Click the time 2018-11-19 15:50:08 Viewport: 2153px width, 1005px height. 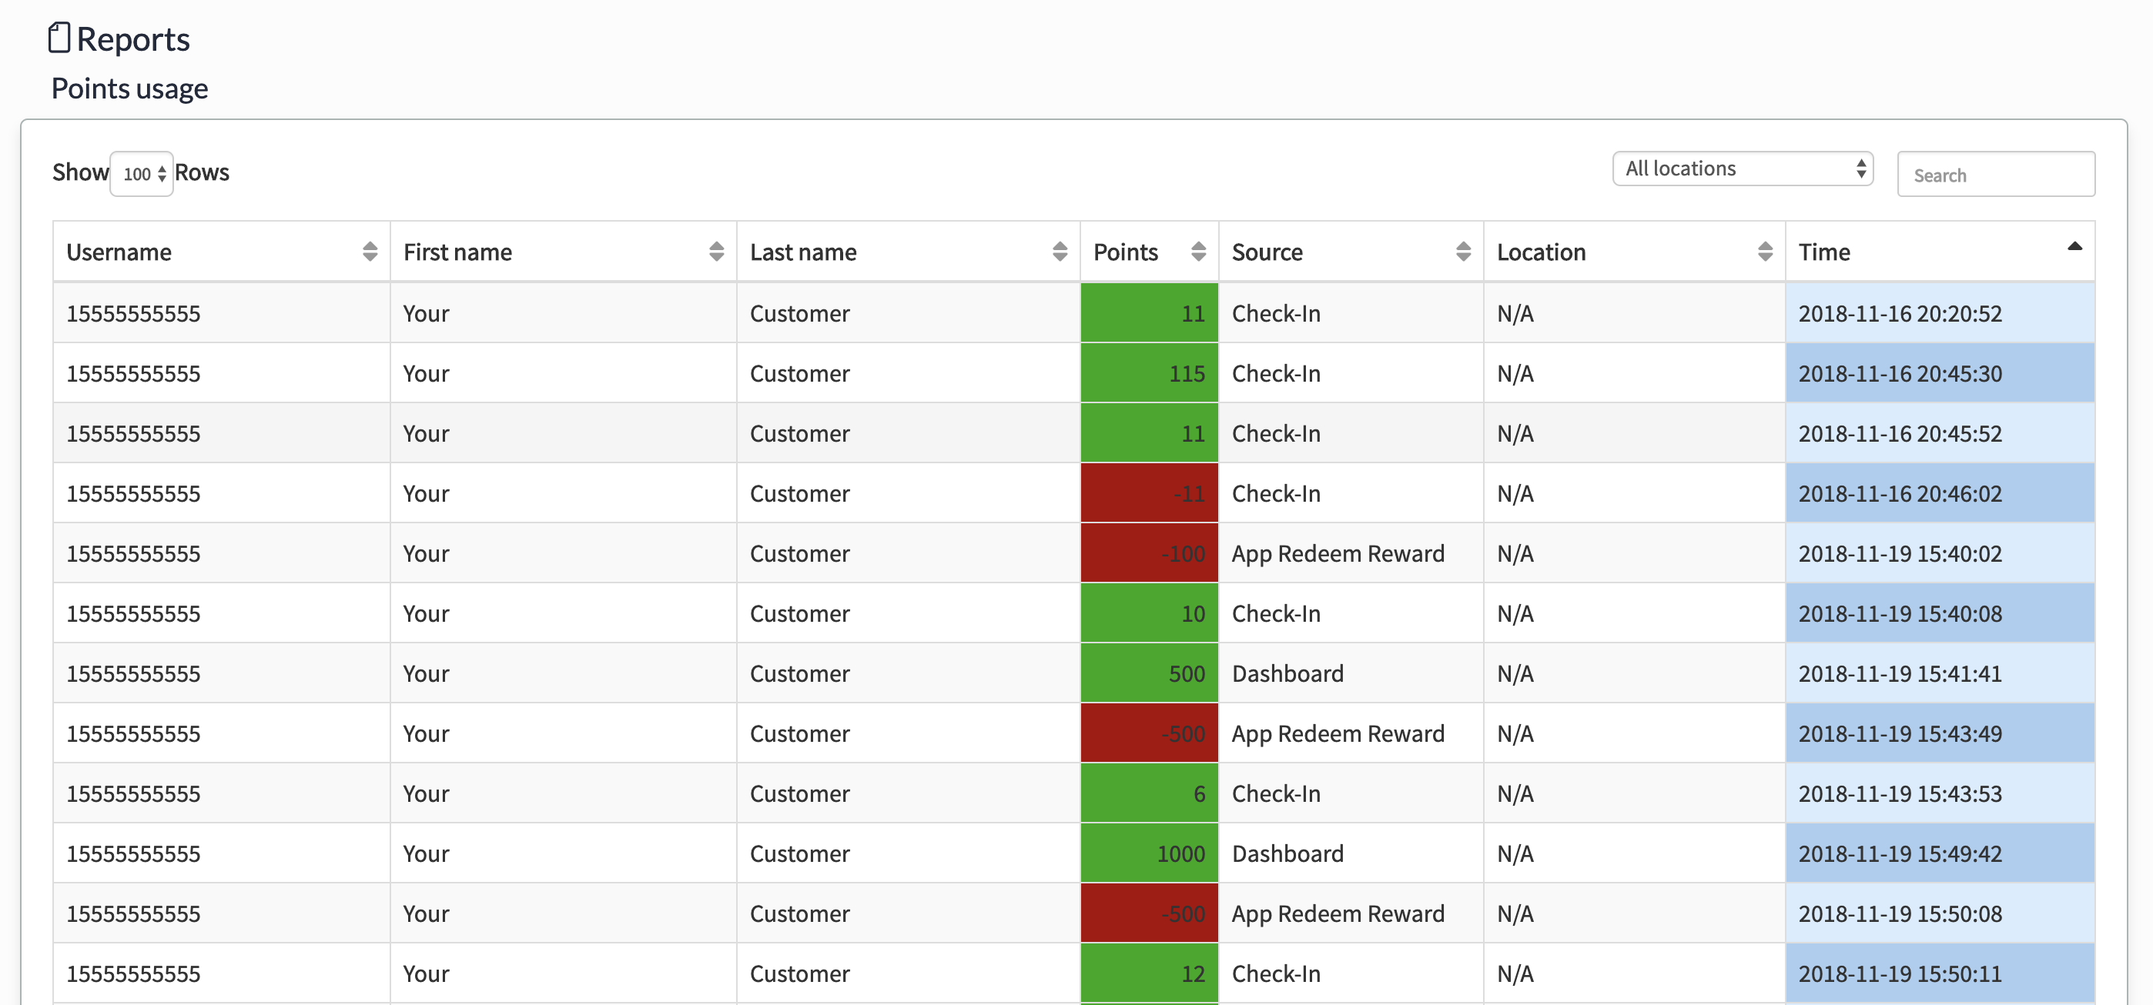1900,913
